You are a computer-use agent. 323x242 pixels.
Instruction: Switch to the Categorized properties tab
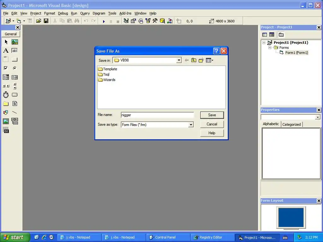click(x=291, y=124)
